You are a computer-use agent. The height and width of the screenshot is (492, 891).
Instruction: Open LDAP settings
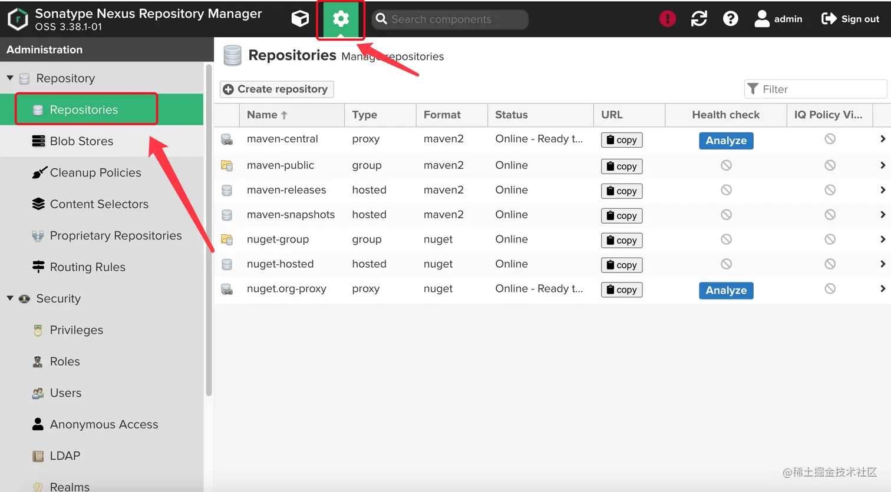[101, 456]
